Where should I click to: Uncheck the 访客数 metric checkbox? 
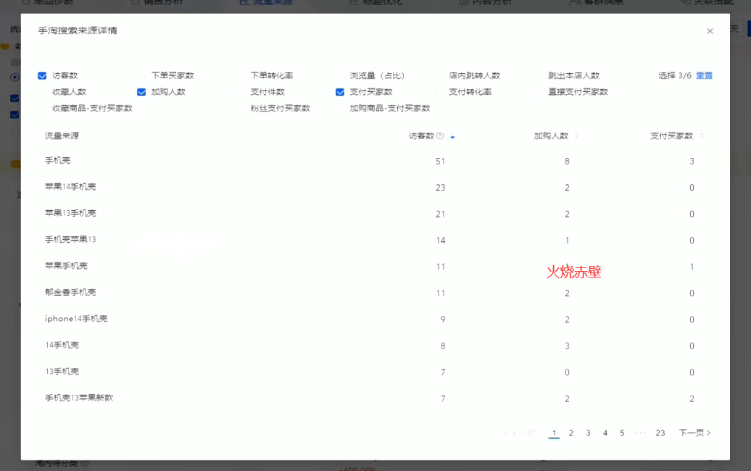pyautogui.click(x=42, y=75)
